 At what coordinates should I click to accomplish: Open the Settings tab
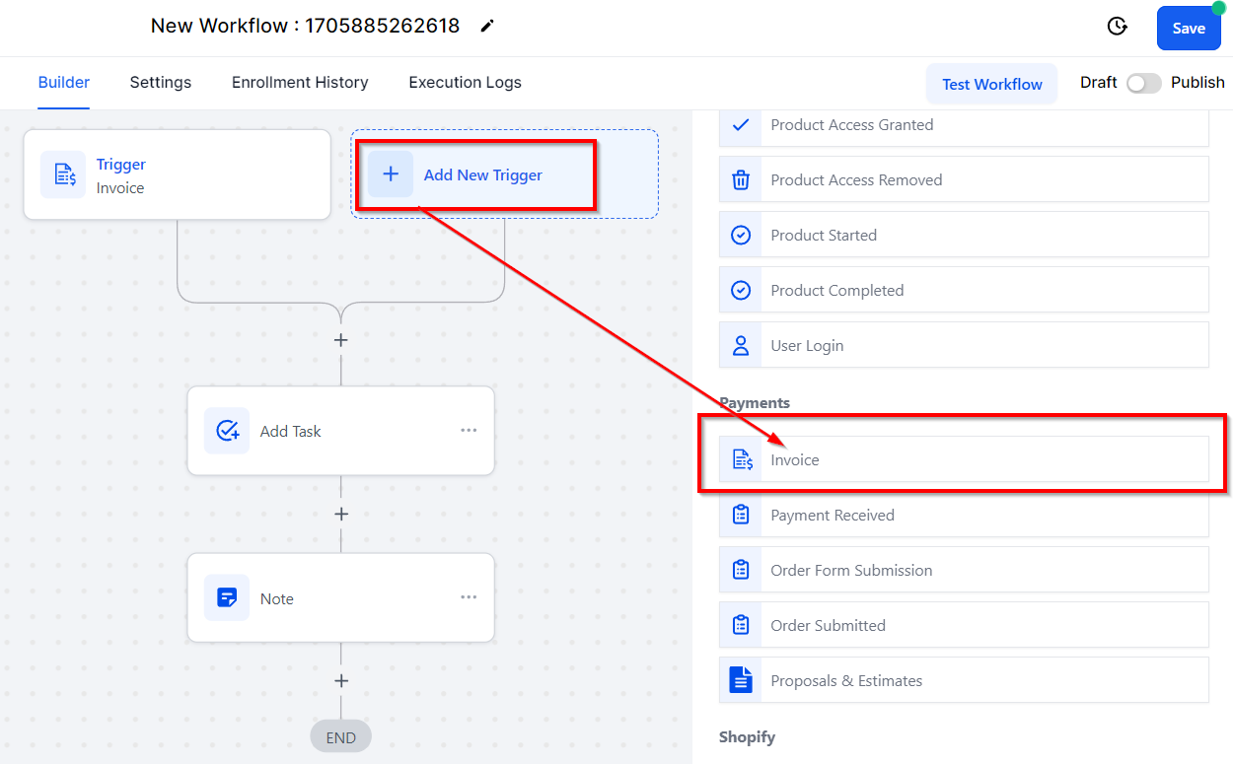coord(161,83)
